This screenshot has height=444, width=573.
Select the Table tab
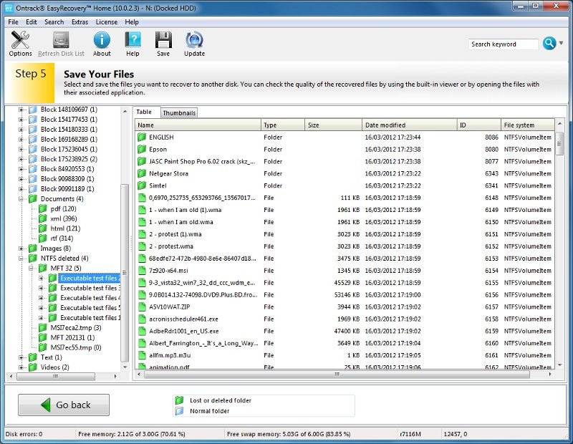pos(144,112)
